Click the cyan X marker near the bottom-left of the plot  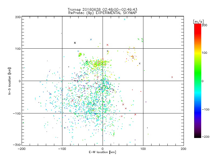pyautogui.click(x=72, y=137)
